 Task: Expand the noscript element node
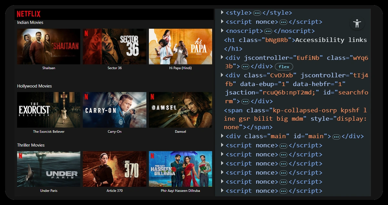click(222, 31)
